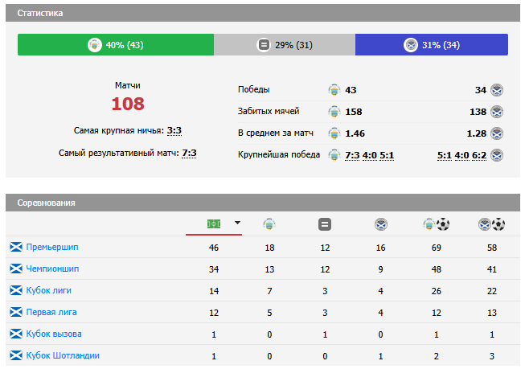
Task: Select the blue 31% (34) wins segment
Action: click(x=432, y=45)
